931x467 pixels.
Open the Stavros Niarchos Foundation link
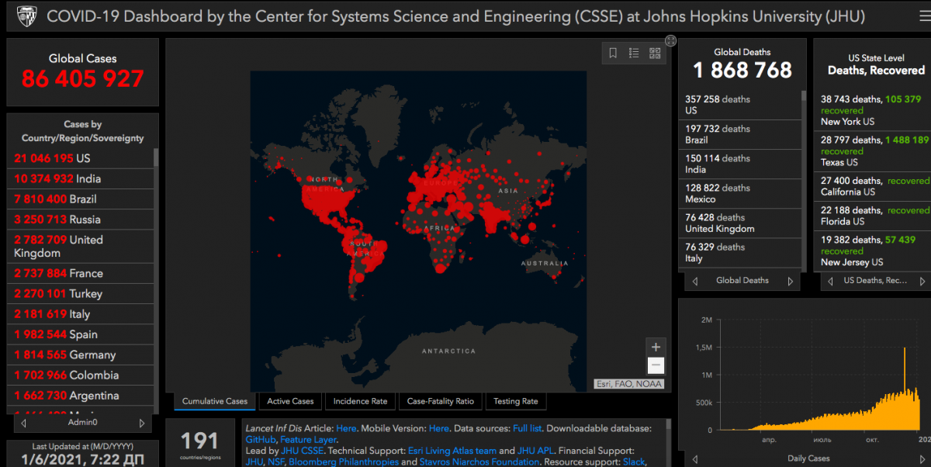479,462
